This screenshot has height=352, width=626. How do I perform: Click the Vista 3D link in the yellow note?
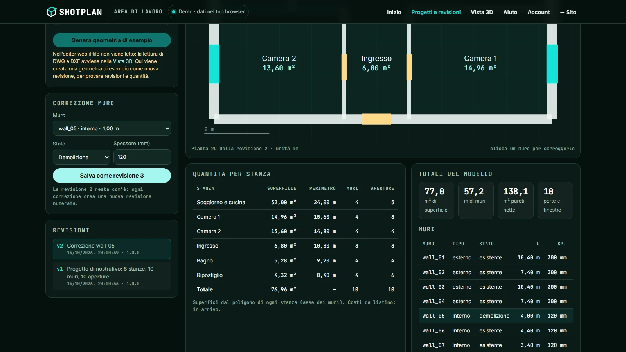coord(122,61)
